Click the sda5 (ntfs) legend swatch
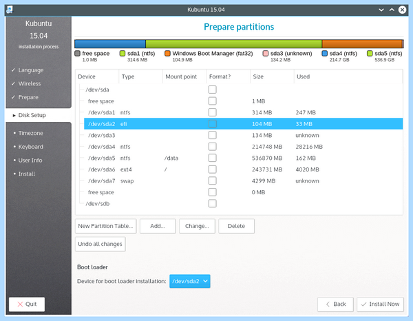 pos(370,54)
